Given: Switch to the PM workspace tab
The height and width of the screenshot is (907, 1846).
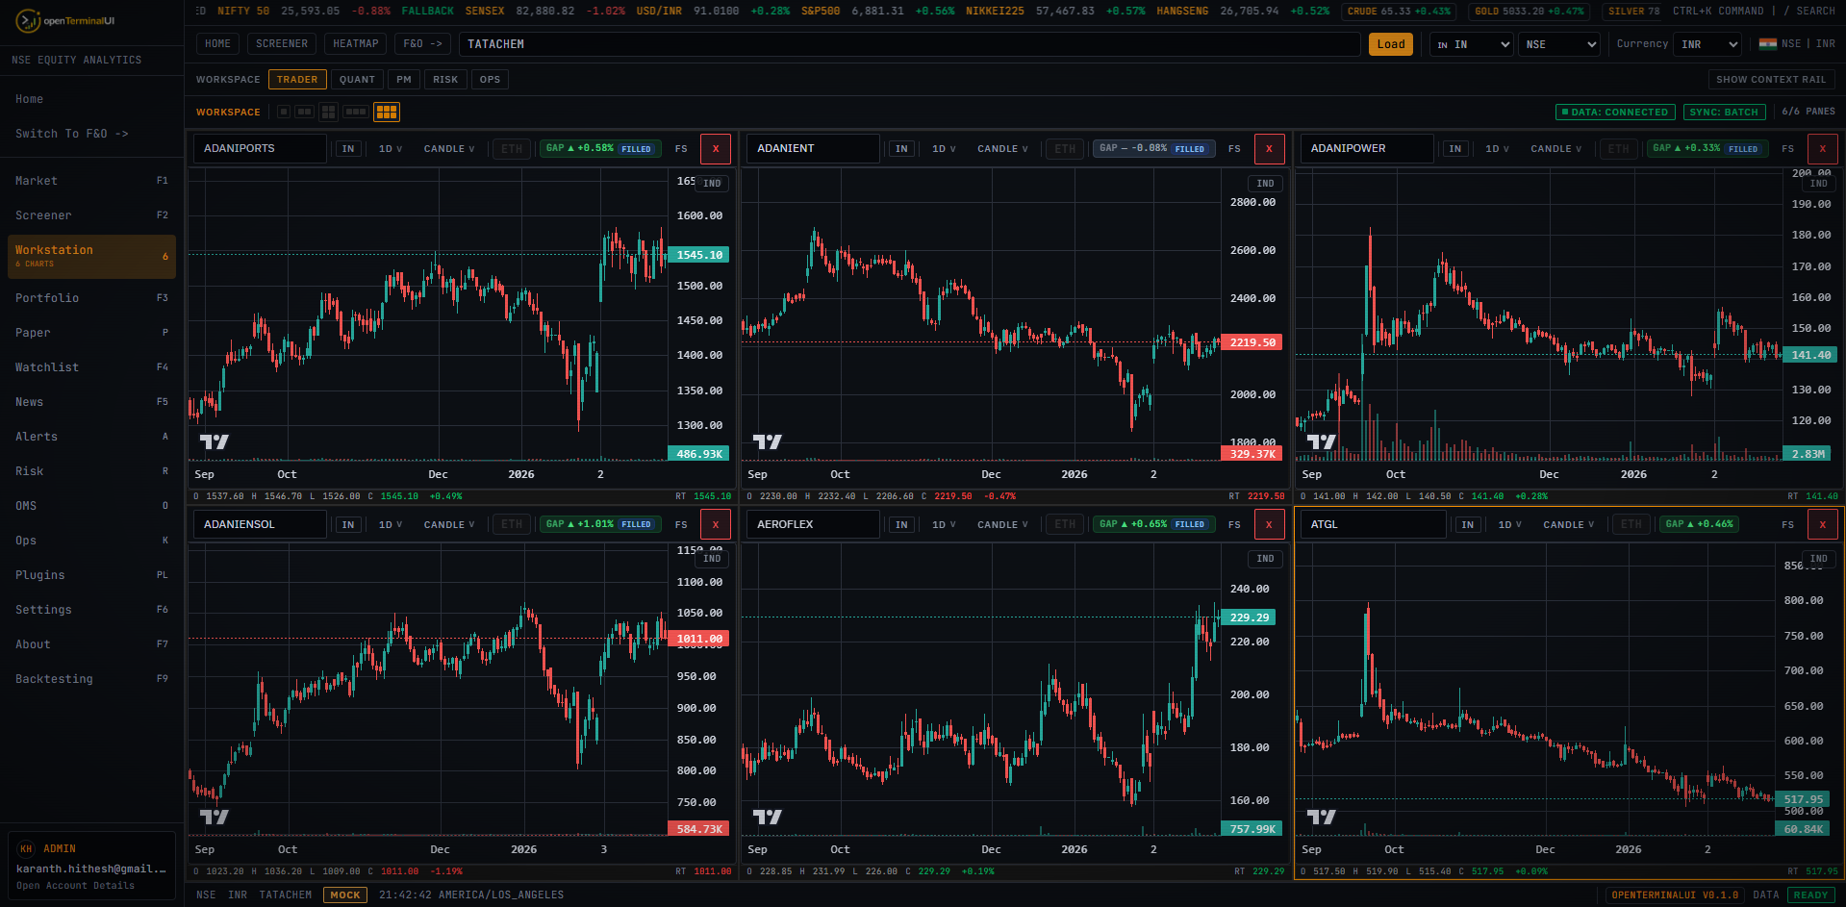Looking at the screenshot, I should click(x=404, y=80).
